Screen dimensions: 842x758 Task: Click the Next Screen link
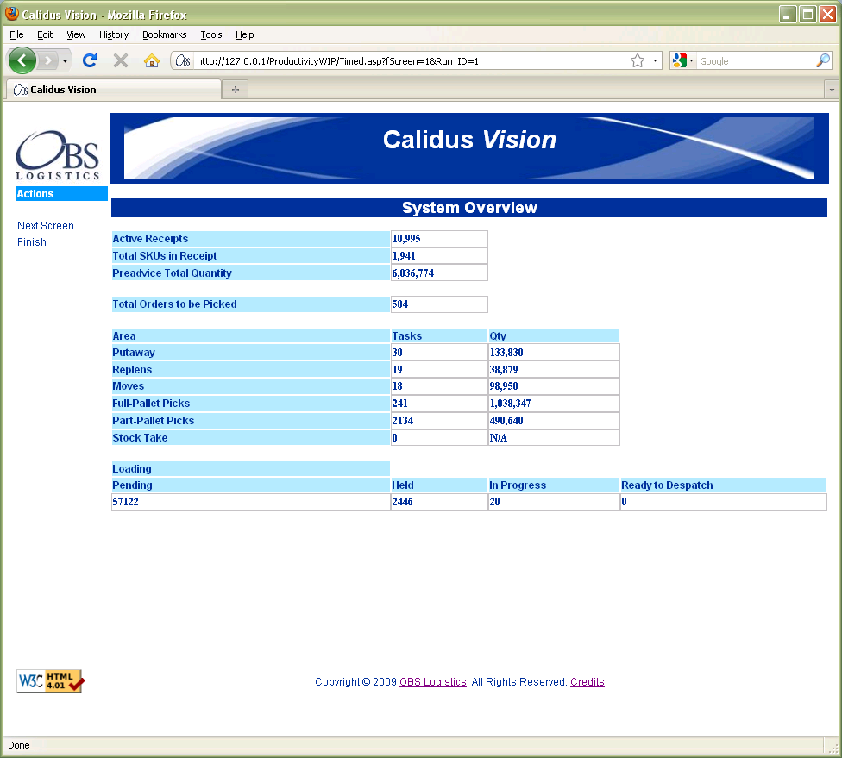point(46,225)
